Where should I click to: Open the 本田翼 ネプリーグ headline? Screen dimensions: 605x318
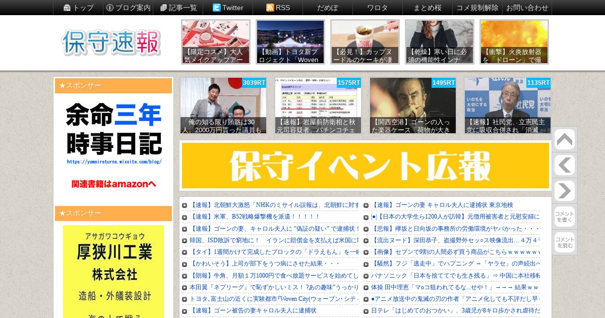pos(274,287)
